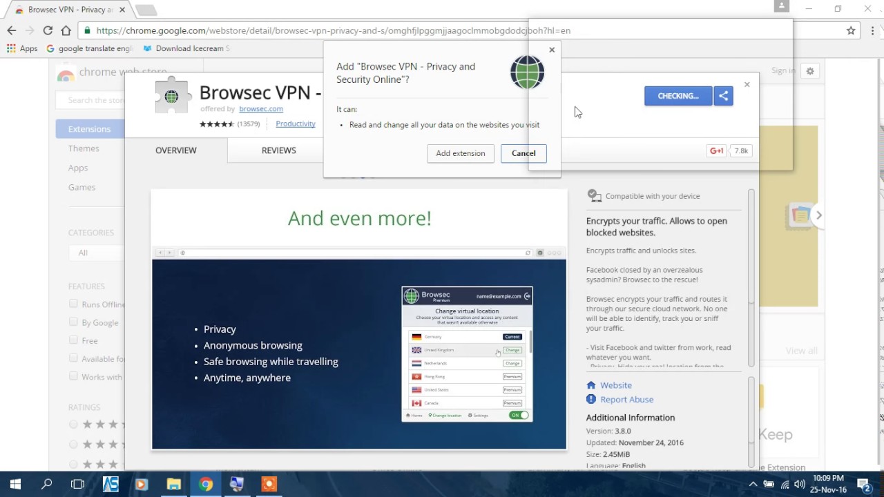This screenshot has width=884, height=497.
Task: Click the volume icon in system tray
Action: point(799,484)
